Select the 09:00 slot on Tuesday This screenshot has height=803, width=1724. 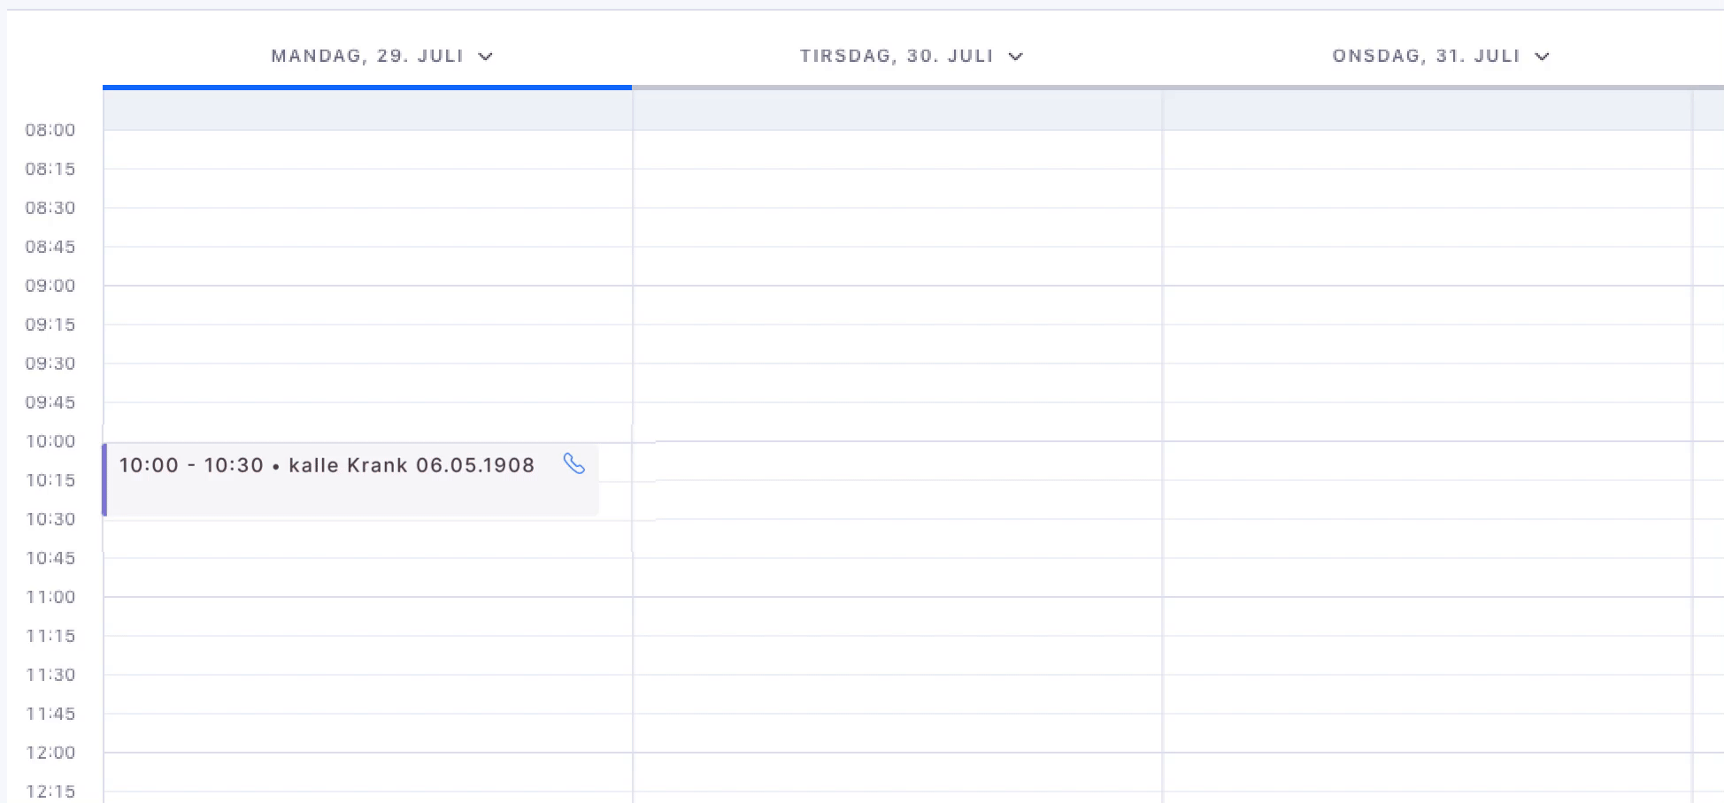[x=897, y=305]
